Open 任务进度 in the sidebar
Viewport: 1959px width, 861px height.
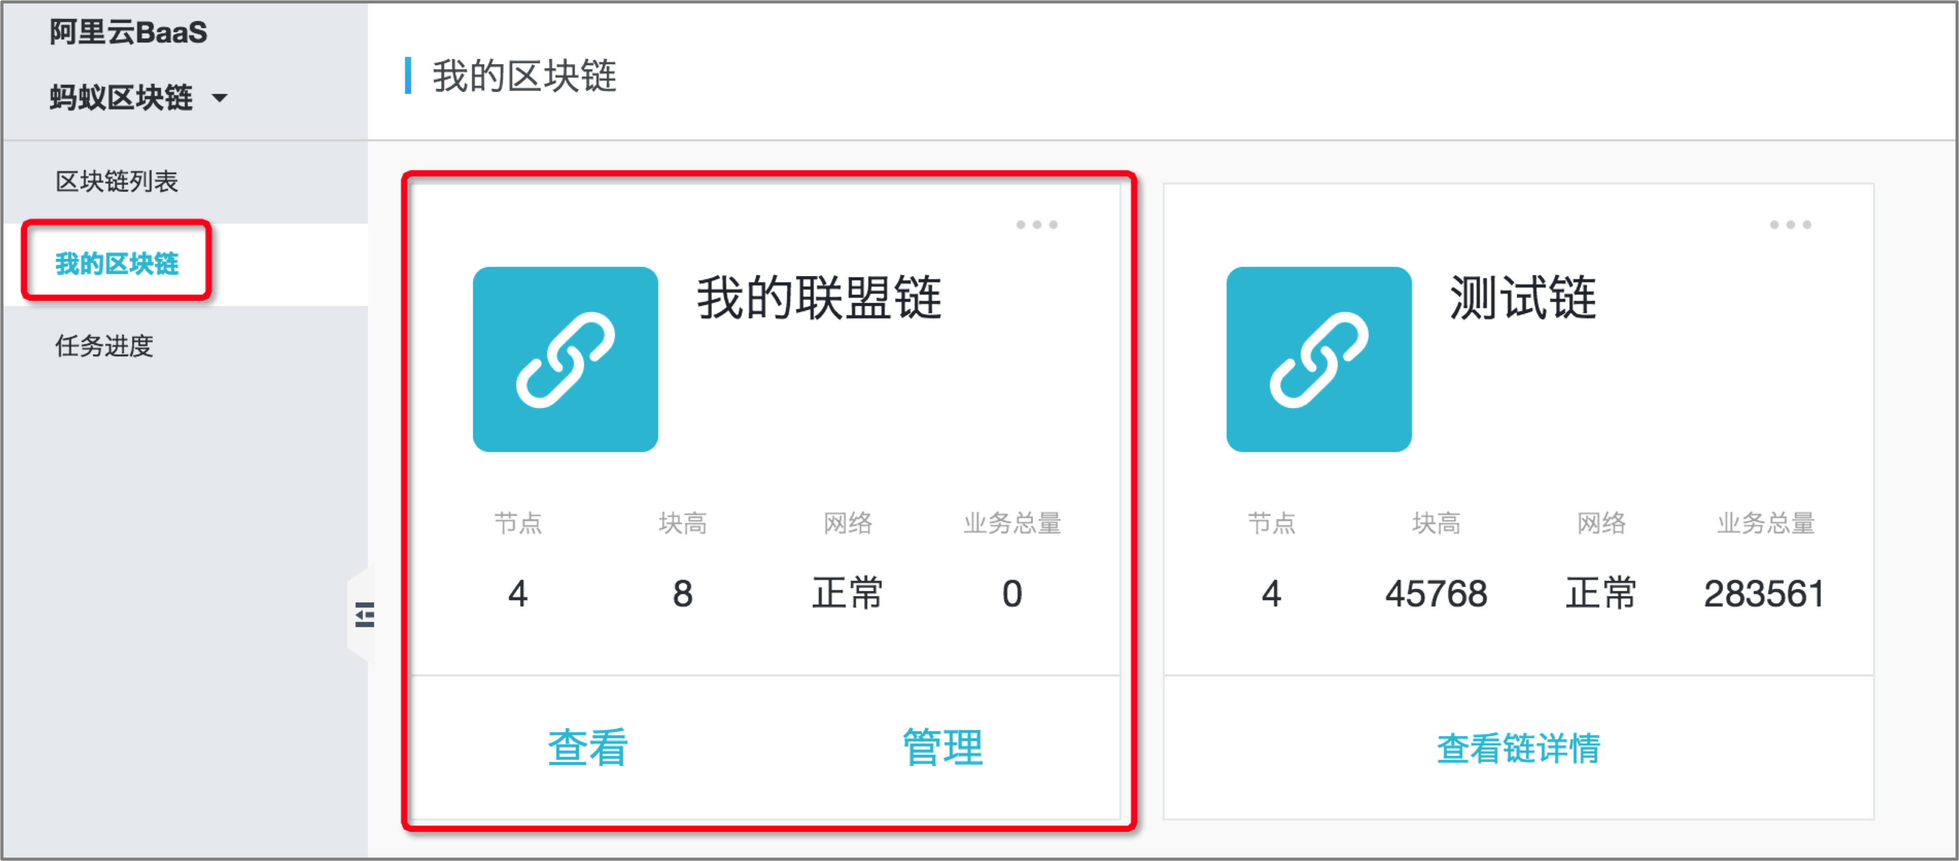click(104, 347)
